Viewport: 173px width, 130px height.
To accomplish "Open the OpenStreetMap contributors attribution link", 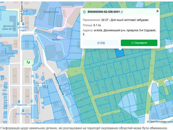I will tap(161, 122).
